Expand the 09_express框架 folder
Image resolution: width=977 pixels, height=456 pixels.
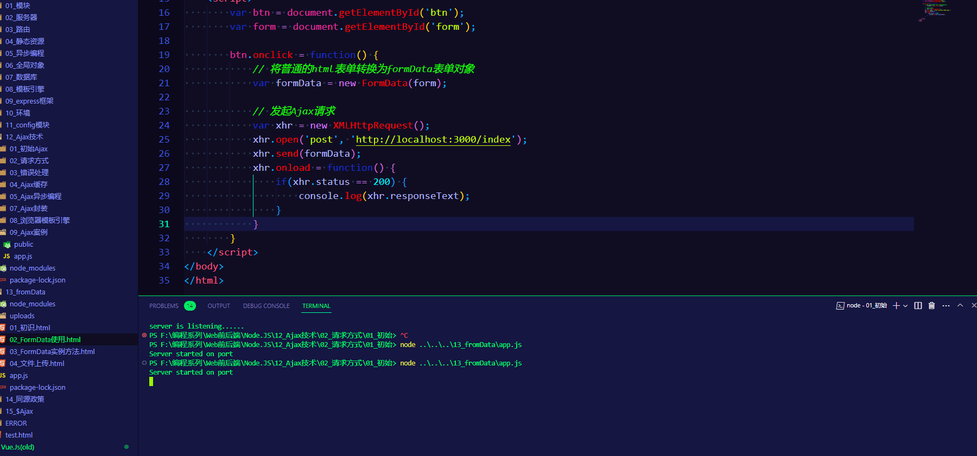29,101
